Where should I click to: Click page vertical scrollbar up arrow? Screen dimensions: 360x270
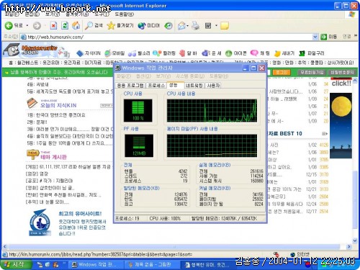point(355,81)
